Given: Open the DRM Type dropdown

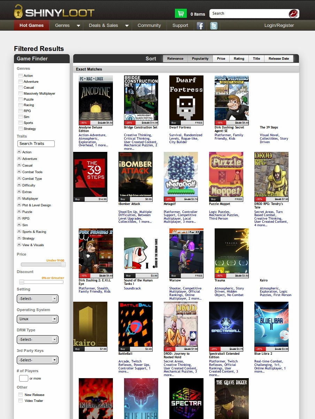Looking at the screenshot, I should point(37,339).
